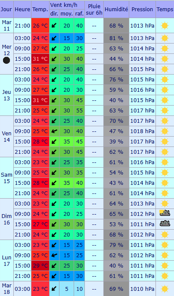The height and width of the screenshot is (296, 174).
Task: Click 09:00 hour cell on Dim 16
Action: [x=22, y=214]
